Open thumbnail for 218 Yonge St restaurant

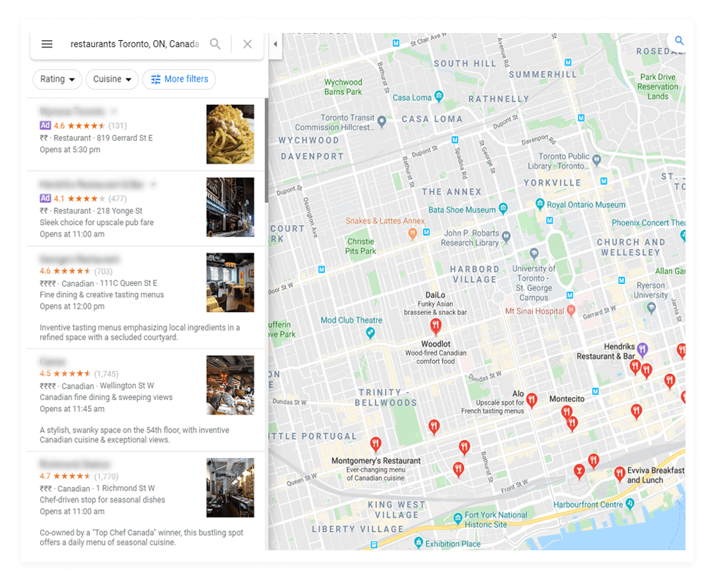coord(231,207)
